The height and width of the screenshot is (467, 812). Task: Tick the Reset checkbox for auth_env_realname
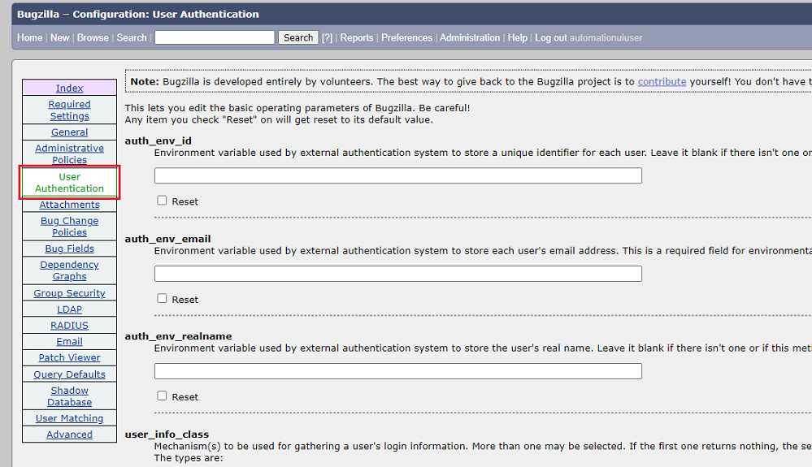162,396
